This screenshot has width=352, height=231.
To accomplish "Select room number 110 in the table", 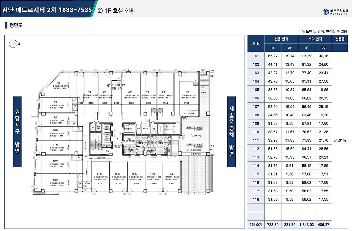I will pos(256,132).
